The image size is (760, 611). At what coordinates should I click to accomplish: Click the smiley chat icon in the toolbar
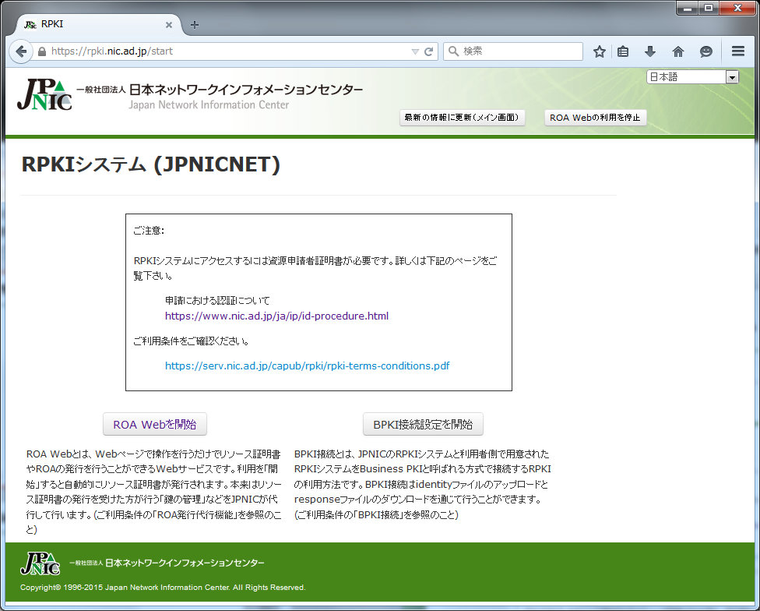(706, 51)
